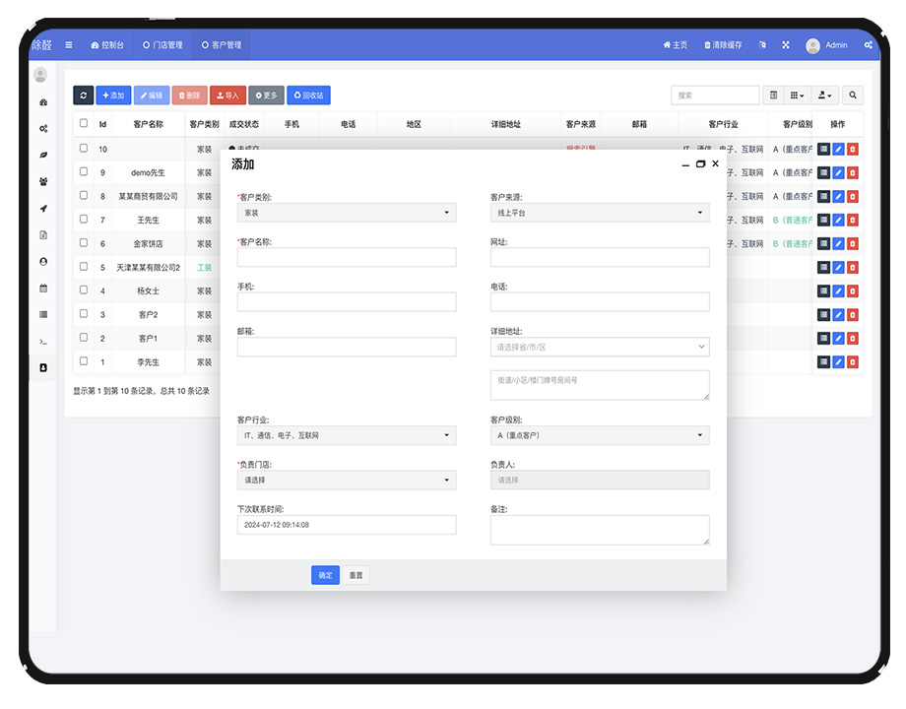Click the 确定 confirm button
906x709 pixels.
[x=325, y=575]
